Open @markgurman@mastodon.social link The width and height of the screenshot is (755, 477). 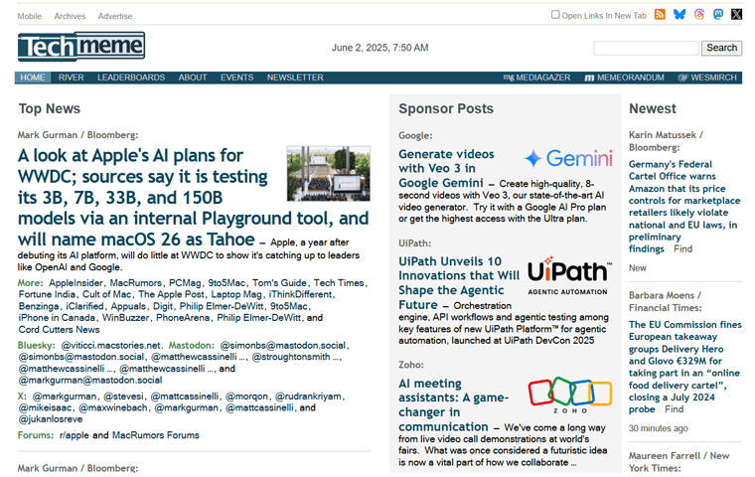tap(90, 381)
